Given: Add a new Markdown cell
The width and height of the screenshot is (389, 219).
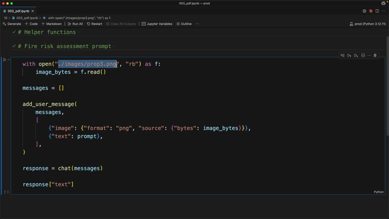Looking at the screenshot, I should pyautogui.click(x=51, y=24).
